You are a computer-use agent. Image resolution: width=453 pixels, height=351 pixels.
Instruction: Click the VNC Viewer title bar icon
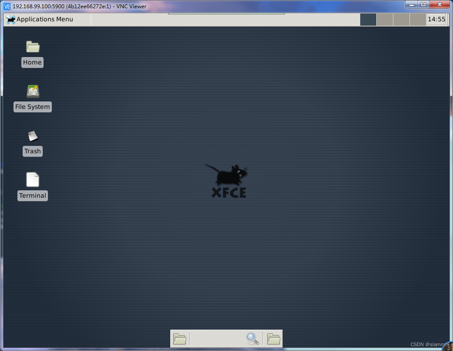7,6
